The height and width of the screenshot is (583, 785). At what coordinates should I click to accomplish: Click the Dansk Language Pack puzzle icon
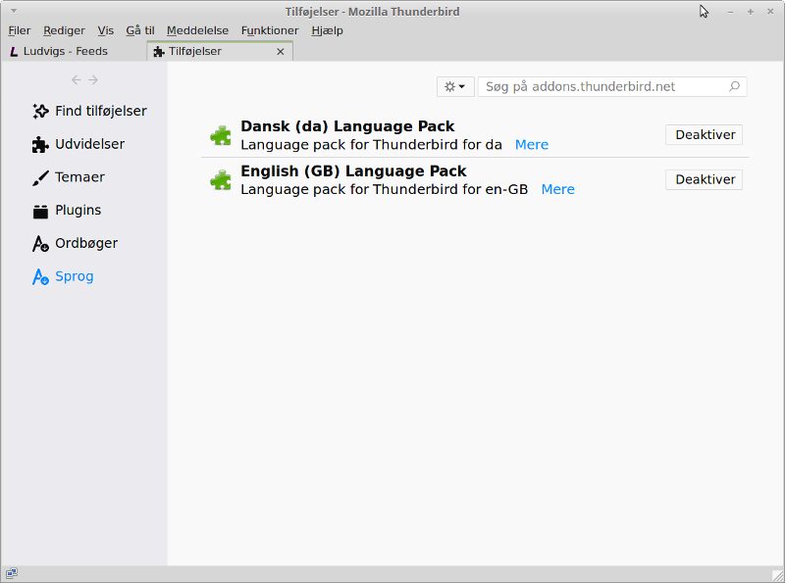click(220, 135)
